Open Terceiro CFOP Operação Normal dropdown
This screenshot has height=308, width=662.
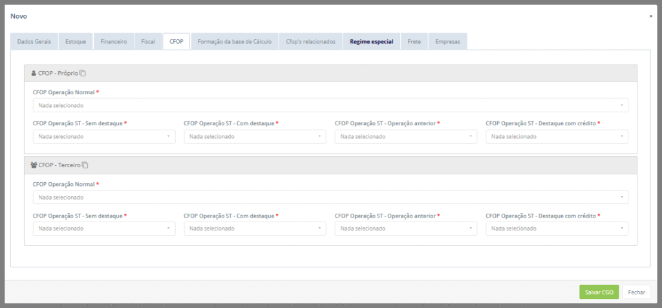point(330,198)
